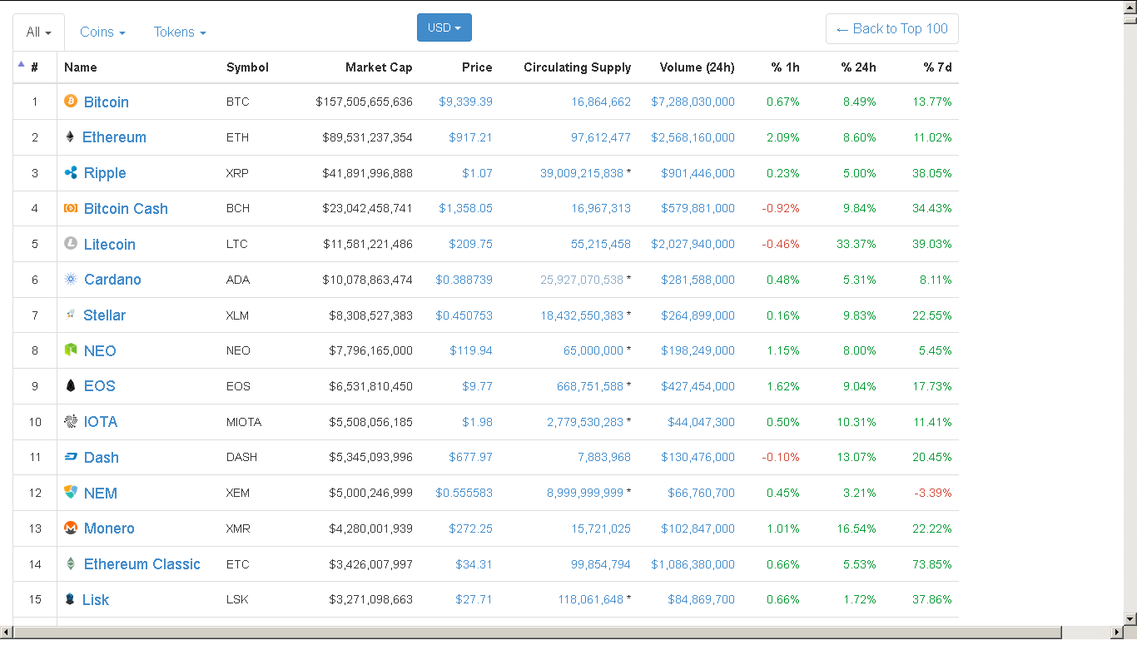Screen dimensions: 1137x655
Task: Click IOTA volume $44,047,300
Action: [x=701, y=422]
